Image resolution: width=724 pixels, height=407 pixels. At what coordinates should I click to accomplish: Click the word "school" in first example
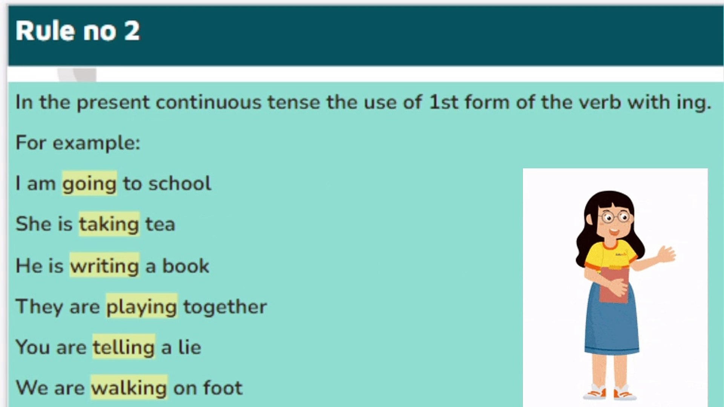coord(179,184)
